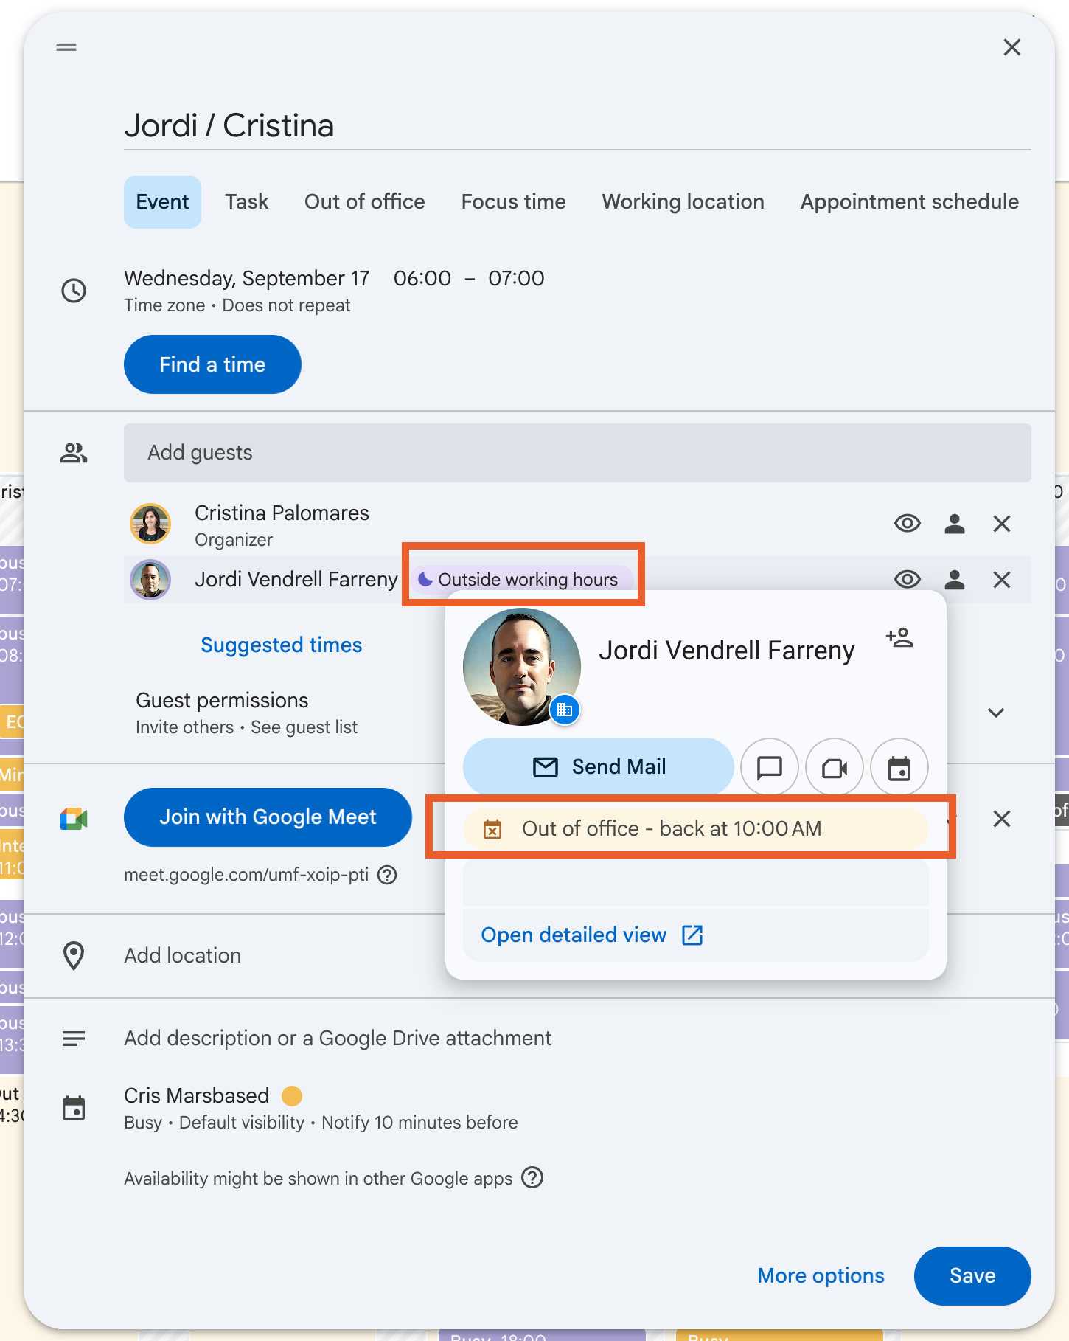Toggle Cristina Palomares calendar visibility eye

[907, 524]
